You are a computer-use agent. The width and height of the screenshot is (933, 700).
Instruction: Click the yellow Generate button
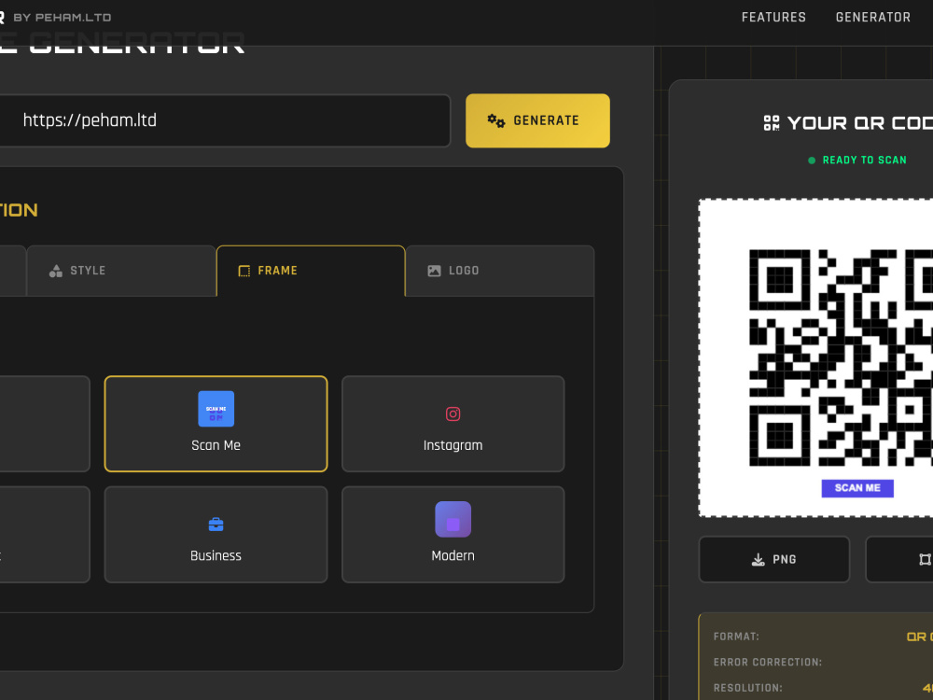[537, 120]
